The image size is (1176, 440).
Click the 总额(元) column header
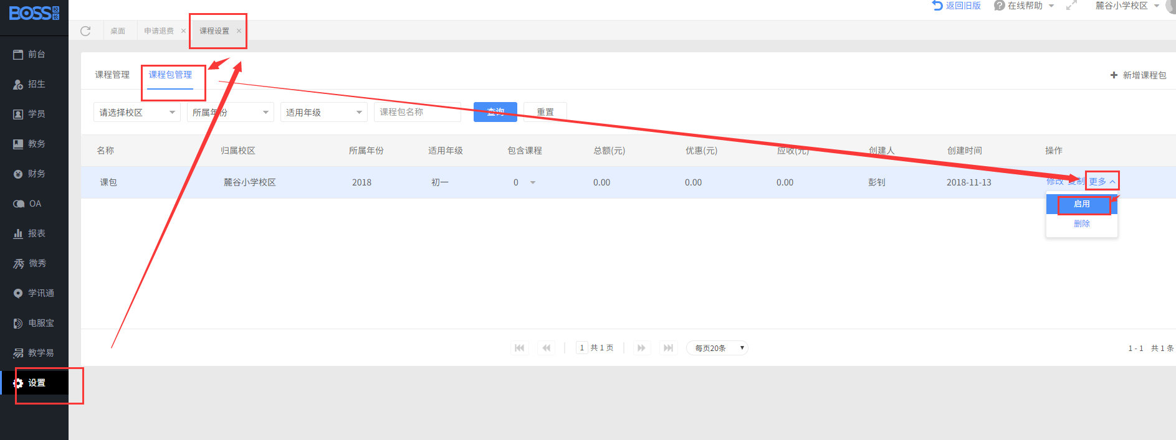(x=610, y=151)
